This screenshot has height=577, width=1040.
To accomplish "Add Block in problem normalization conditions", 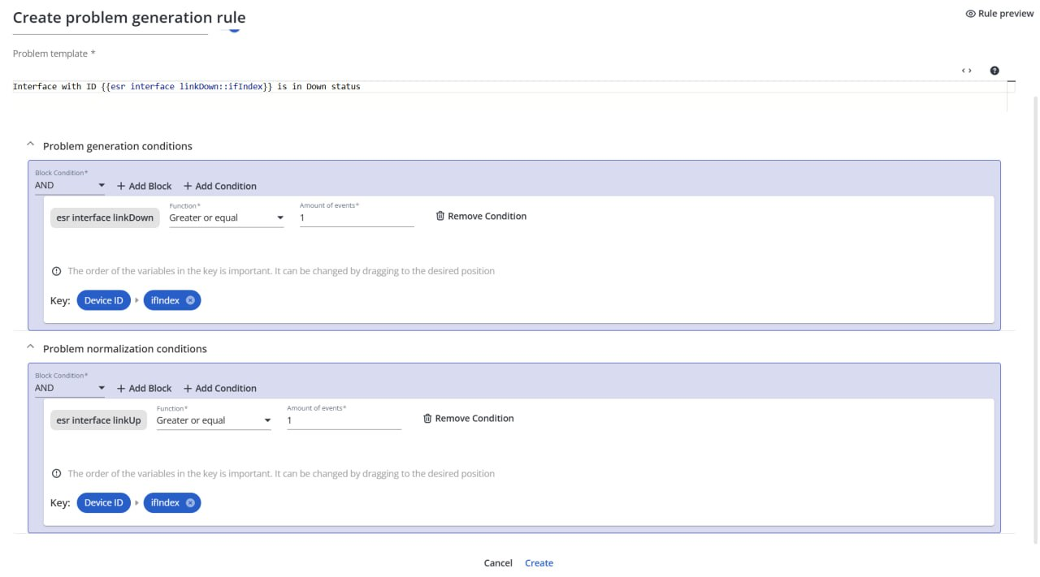I will pos(145,389).
